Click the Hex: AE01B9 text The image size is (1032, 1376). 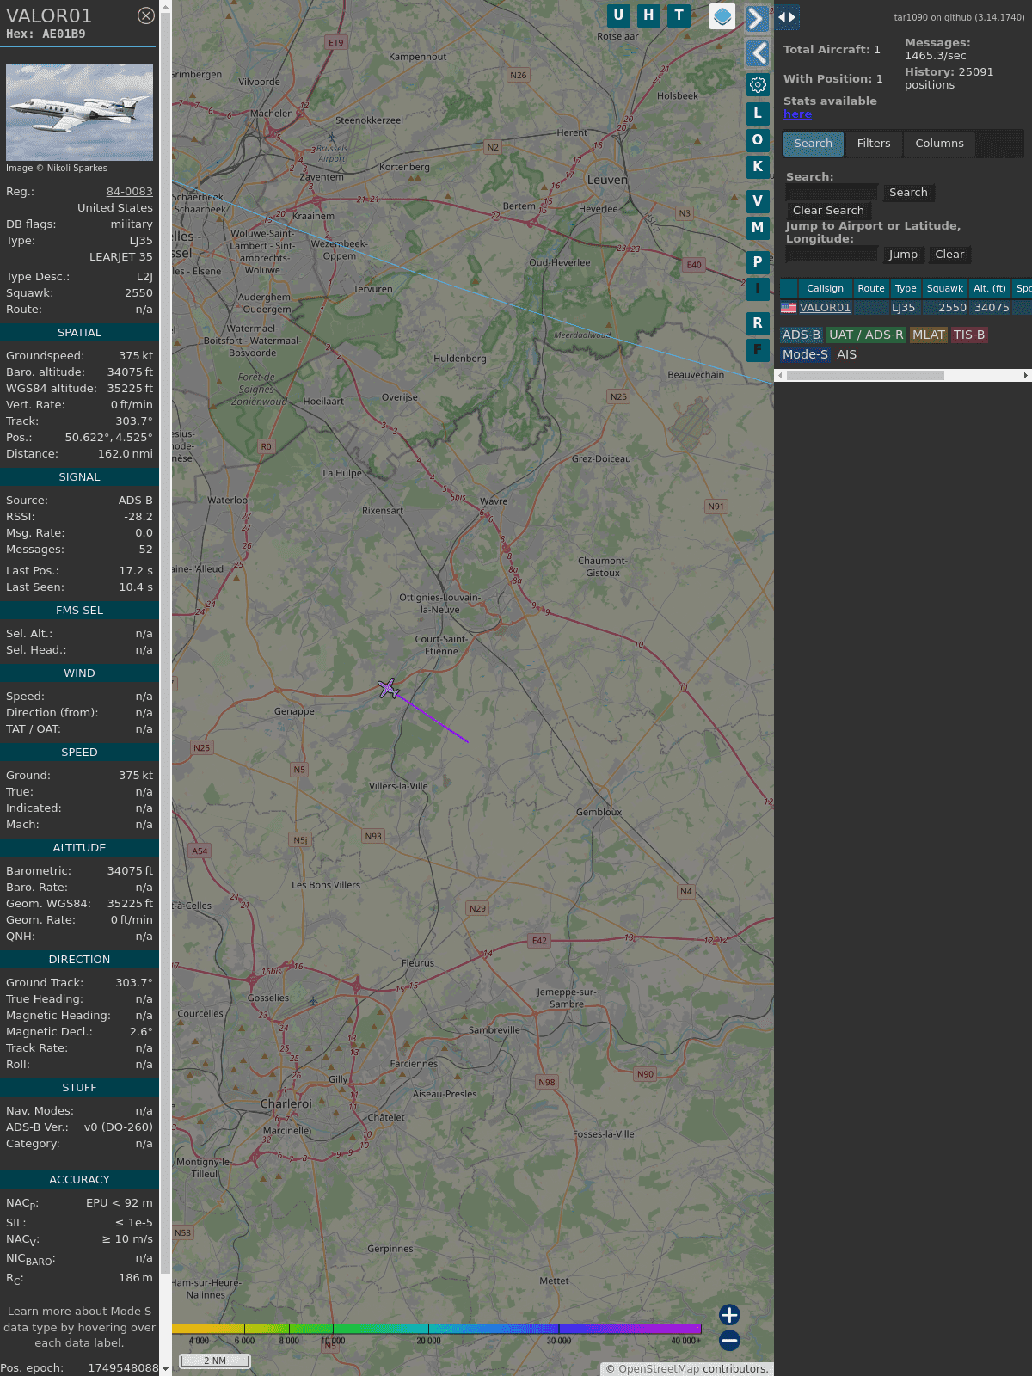(x=46, y=34)
